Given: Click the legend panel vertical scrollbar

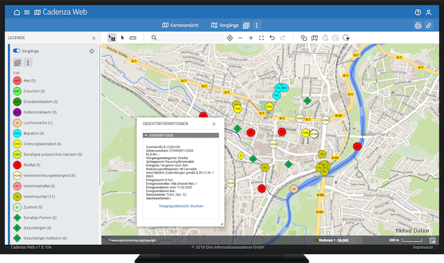Looking at the screenshot, I should [100, 116].
